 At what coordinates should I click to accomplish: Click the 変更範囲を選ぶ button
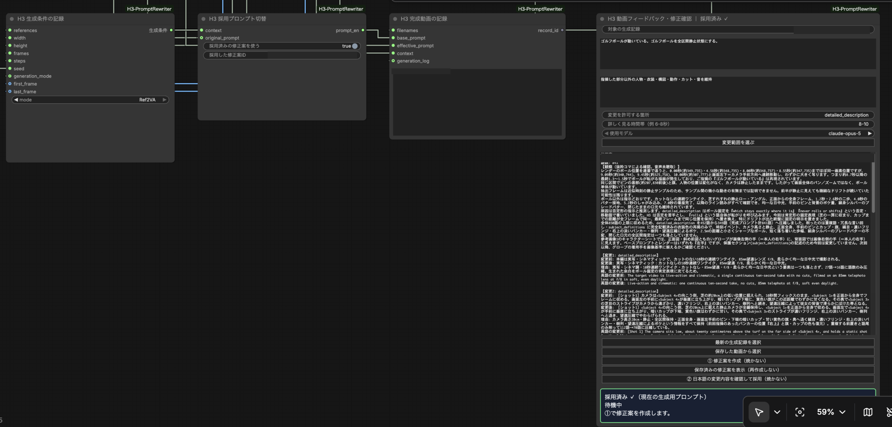point(738,143)
